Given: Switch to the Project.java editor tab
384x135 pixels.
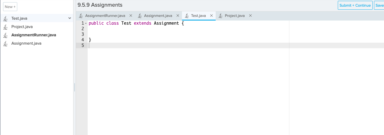Looking at the screenshot, I should tap(235, 16).
